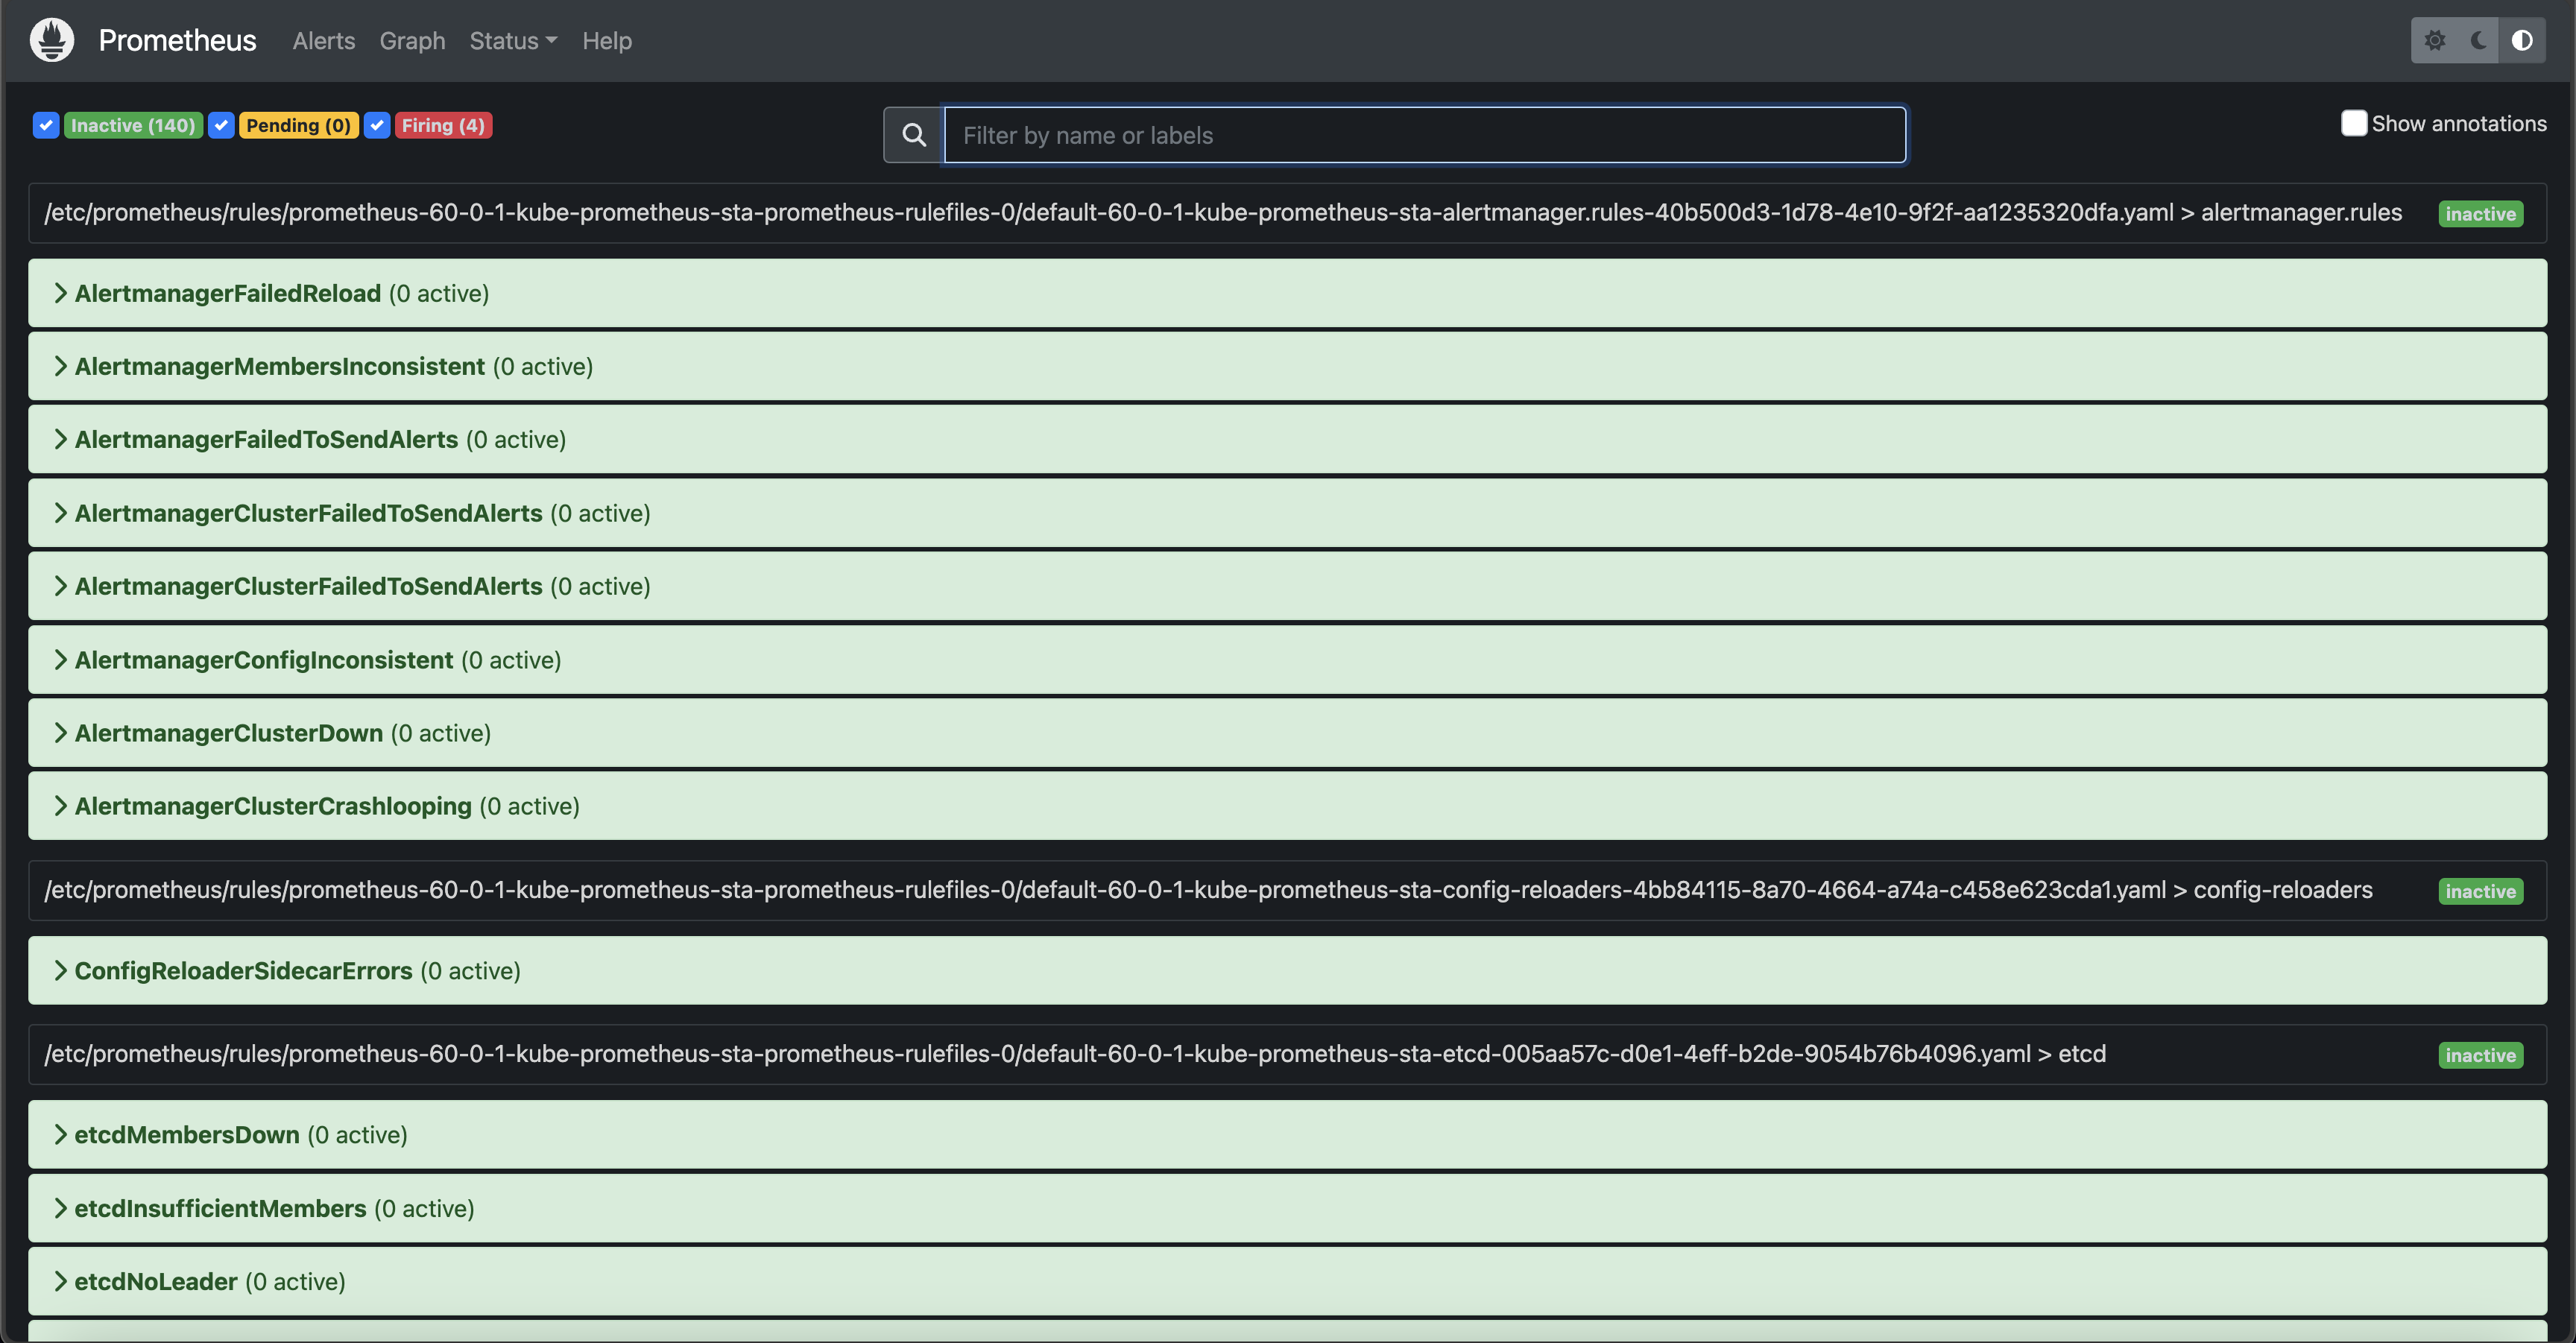Click the etcd group file path
2576x1343 pixels.
[x=1075, y=1053]
